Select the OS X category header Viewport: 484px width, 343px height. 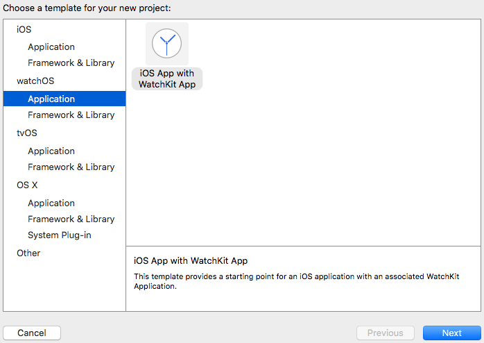pos(27,185)
